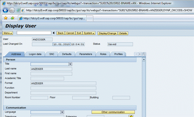This screenshot has width=194, height=117.
Task: Open the System dropdown menu
Action: click(x=89, y=33)
